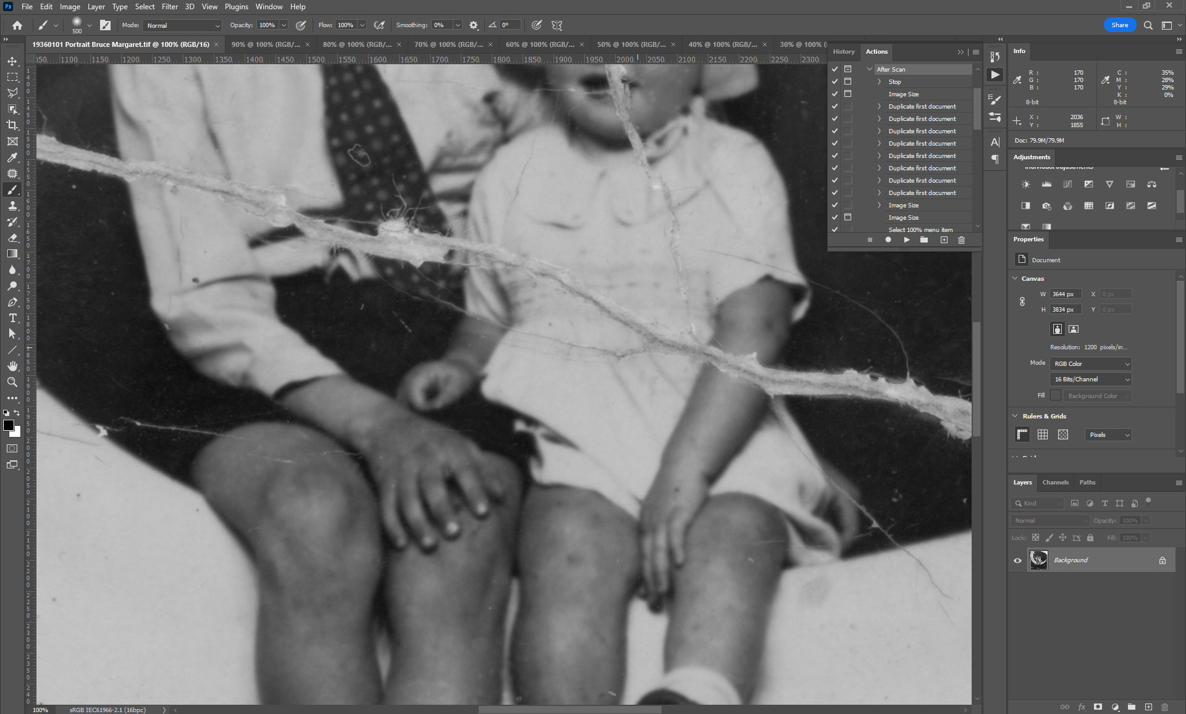Open the brush blending Mode dropdown
This screenshot has height=714, width=1186.
click(x=182, y=25)
